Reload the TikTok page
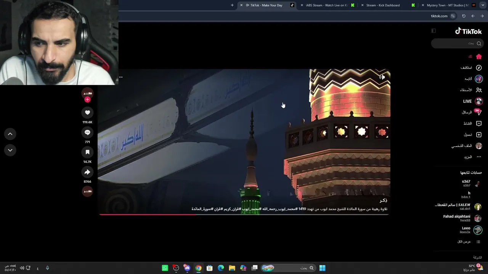This screenshot has height=274, width=488. pyautogui.click(x=464, y=16)
